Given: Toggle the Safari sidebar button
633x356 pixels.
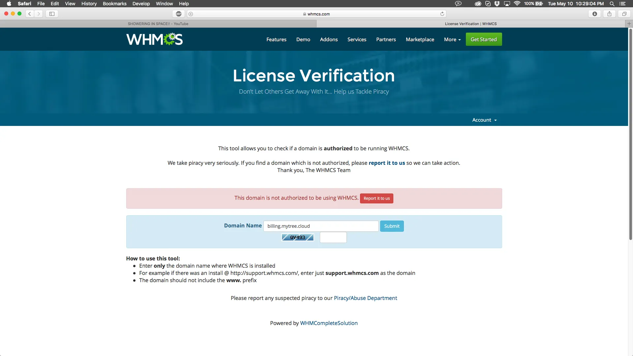Looking at the screenshot, I should tap(52, 14).
